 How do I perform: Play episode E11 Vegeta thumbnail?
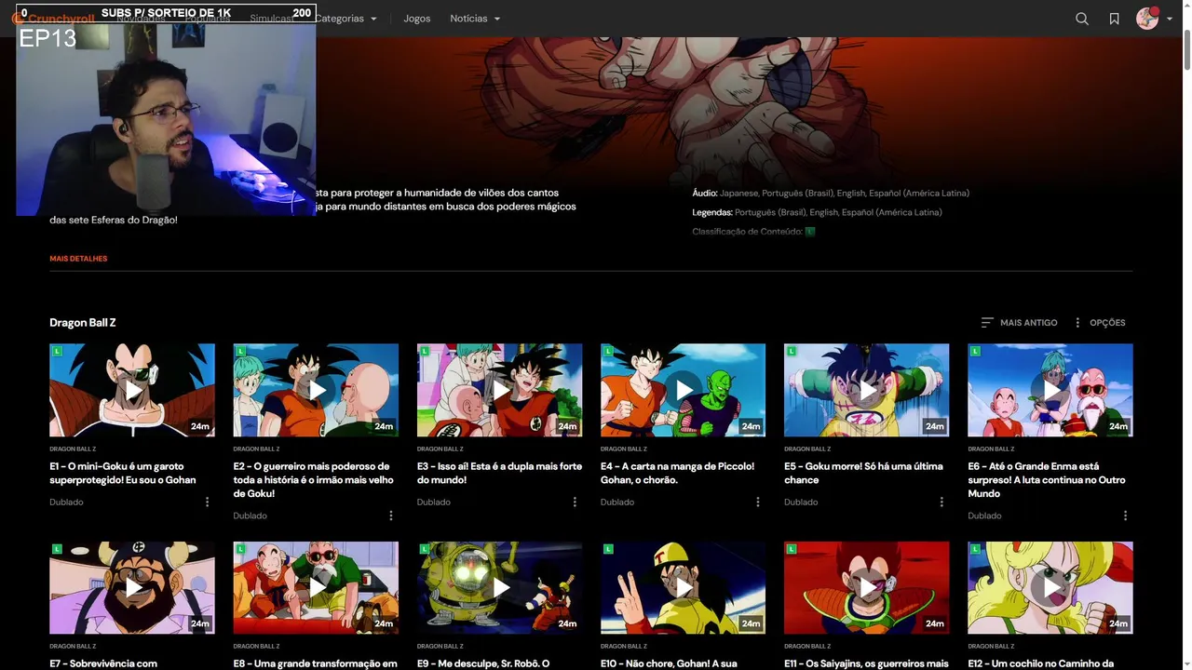point(867,588)
